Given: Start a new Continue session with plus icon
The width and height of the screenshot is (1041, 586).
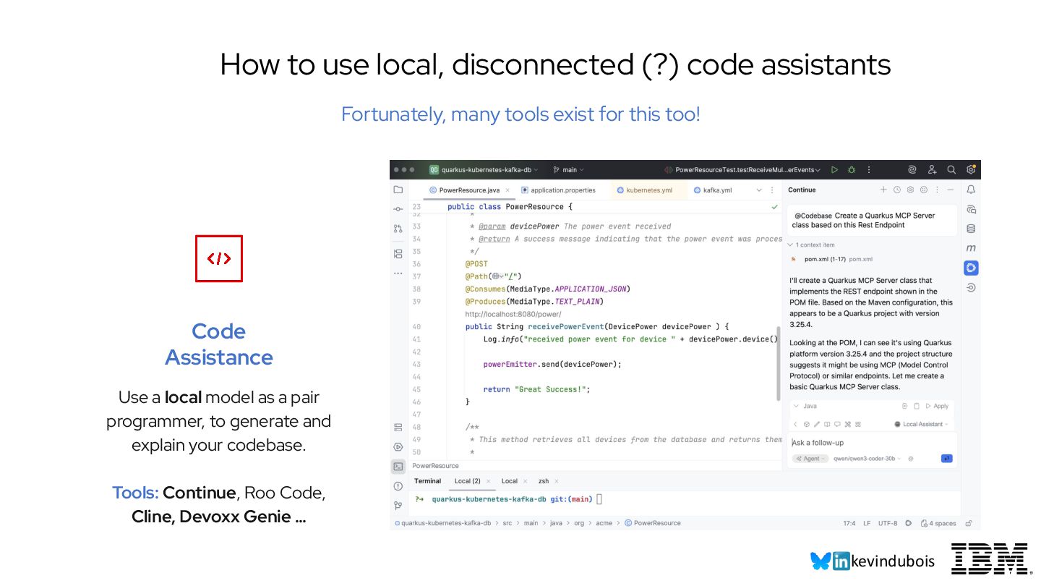Looking at the screenshot, I should pyautogui.click(x=883, y=190).
